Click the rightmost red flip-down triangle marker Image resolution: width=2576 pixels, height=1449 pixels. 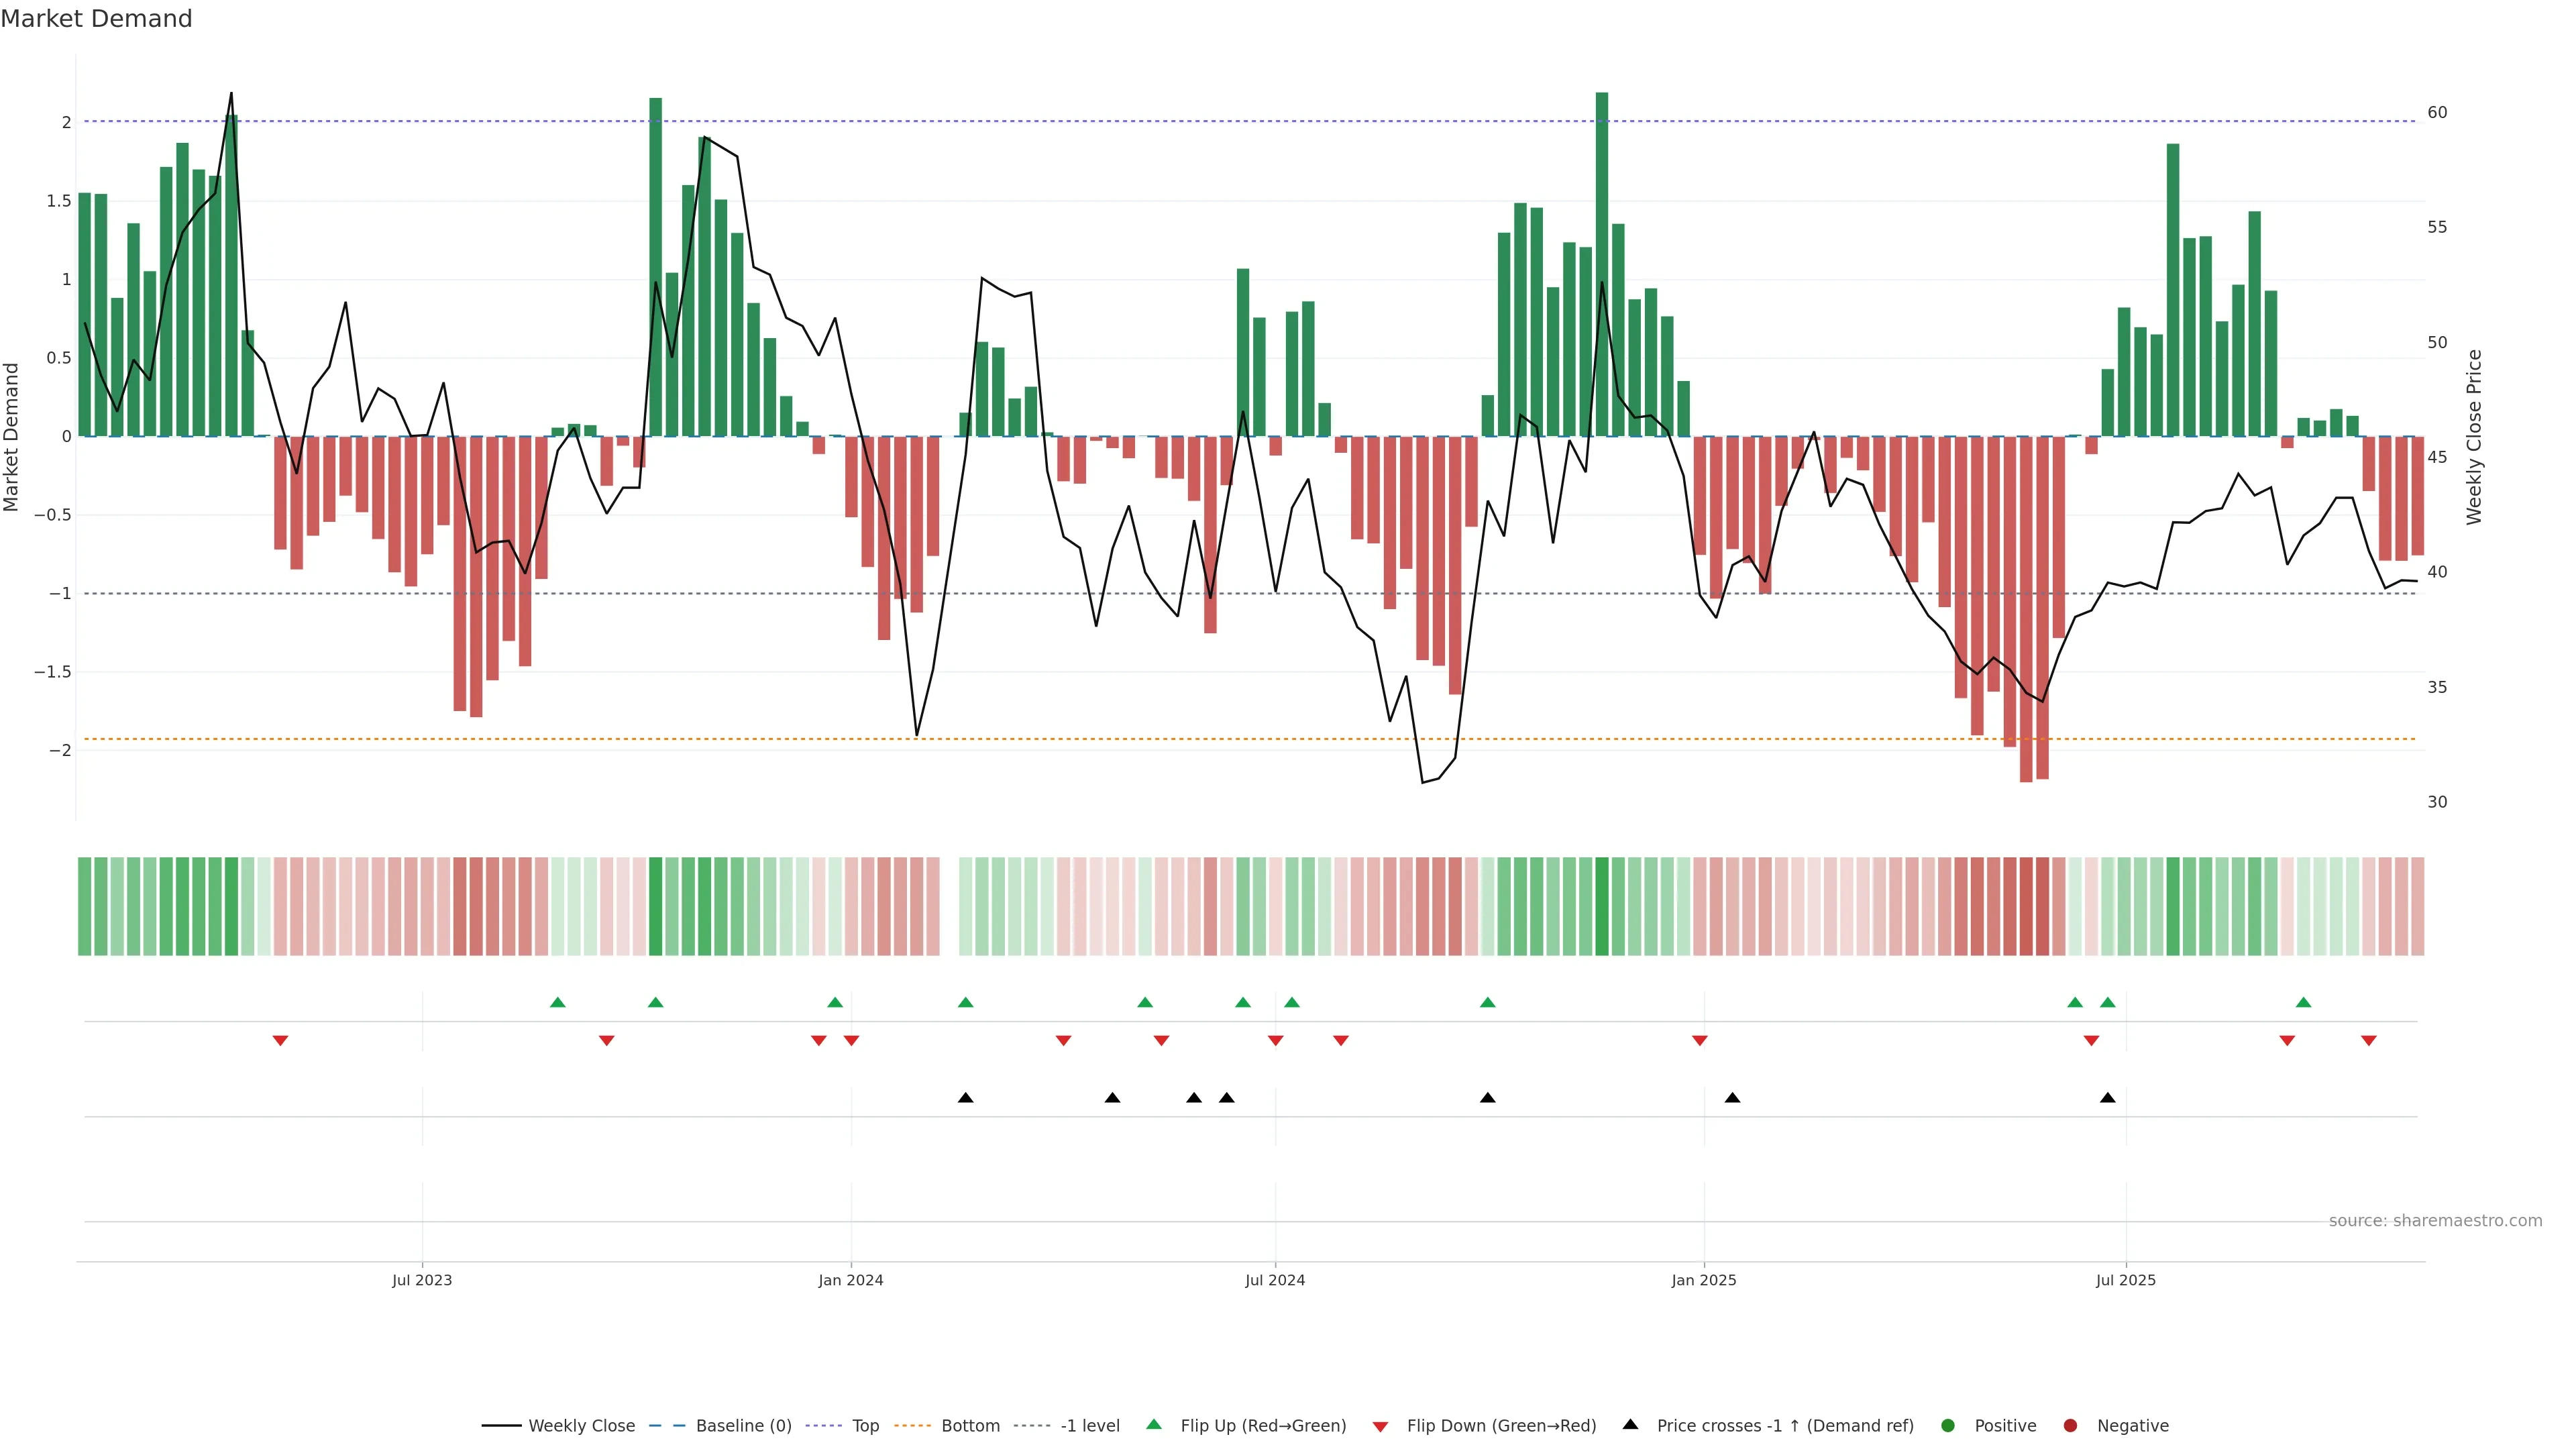2368,1041
